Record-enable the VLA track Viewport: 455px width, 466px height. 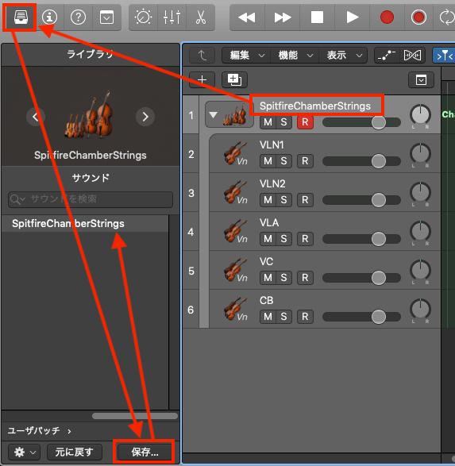click(x=305, y=239)
